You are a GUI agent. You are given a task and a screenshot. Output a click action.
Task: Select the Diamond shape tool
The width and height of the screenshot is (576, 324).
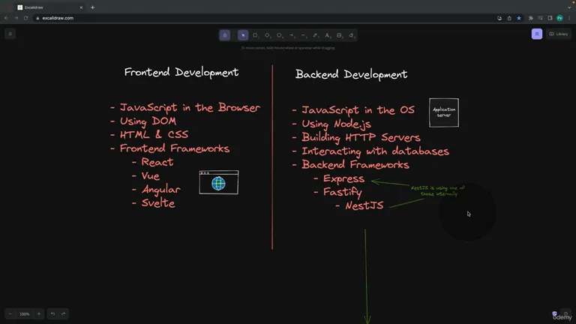268,35
